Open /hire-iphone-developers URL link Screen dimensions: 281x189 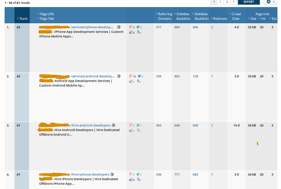tap(90, 175)
